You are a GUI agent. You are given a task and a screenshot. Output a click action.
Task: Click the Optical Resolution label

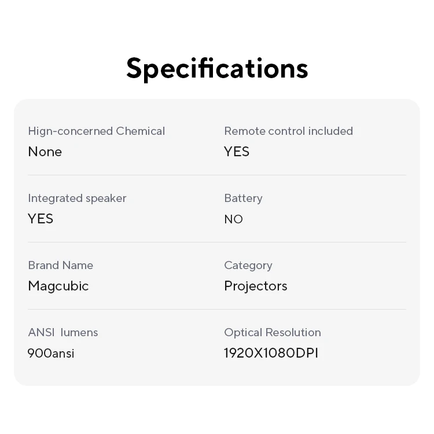click(272, 332)
